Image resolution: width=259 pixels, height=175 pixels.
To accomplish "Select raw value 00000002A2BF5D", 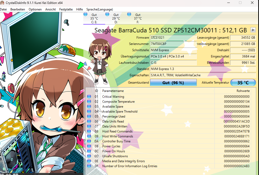I will tap(237, 126).
